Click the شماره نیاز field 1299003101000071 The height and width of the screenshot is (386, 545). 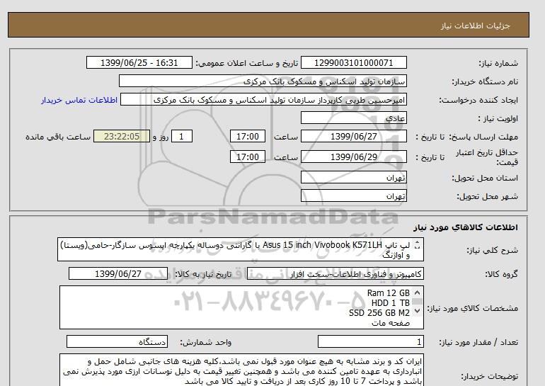(x=353, y=63)
